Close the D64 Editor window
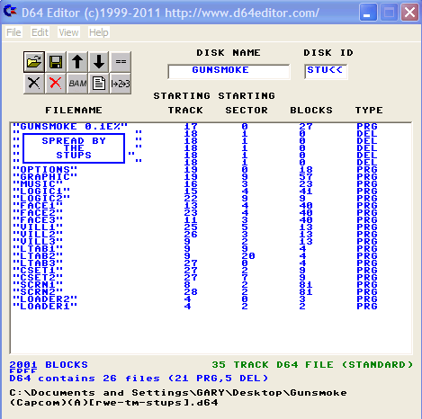Viewport: 422px width, 419px height. (x=409, y=13)
